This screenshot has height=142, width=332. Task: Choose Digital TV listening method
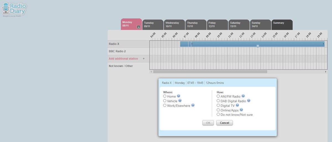click(x=218, y=105)
